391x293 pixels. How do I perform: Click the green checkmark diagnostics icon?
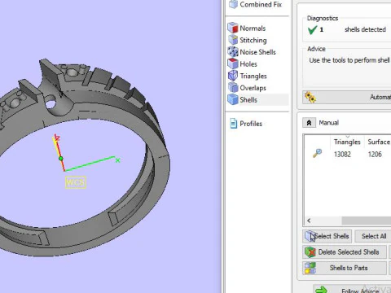(x=312, y=29)
